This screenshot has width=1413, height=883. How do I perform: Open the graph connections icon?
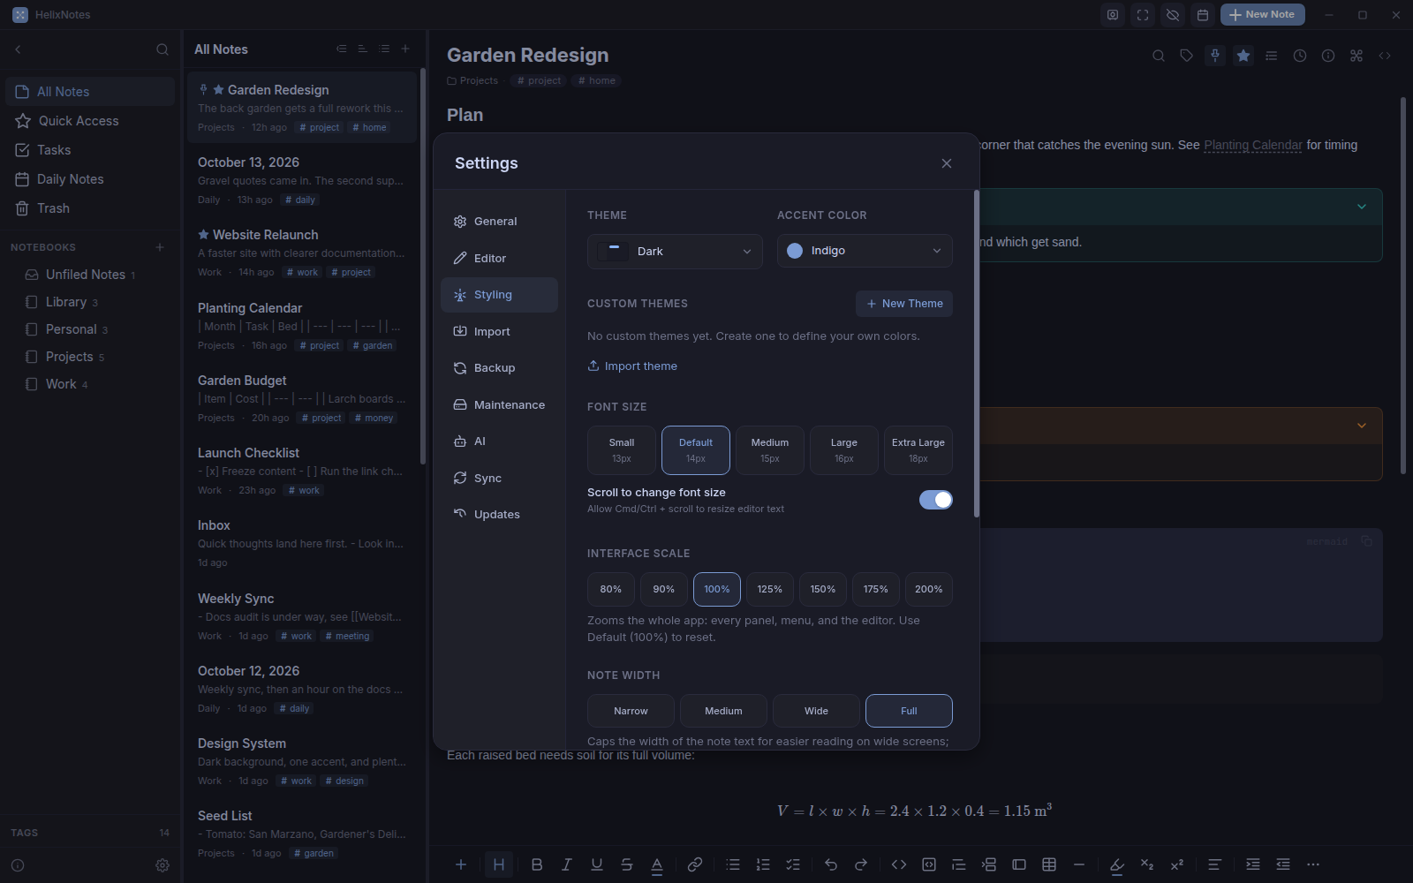tap(1356, 56)
